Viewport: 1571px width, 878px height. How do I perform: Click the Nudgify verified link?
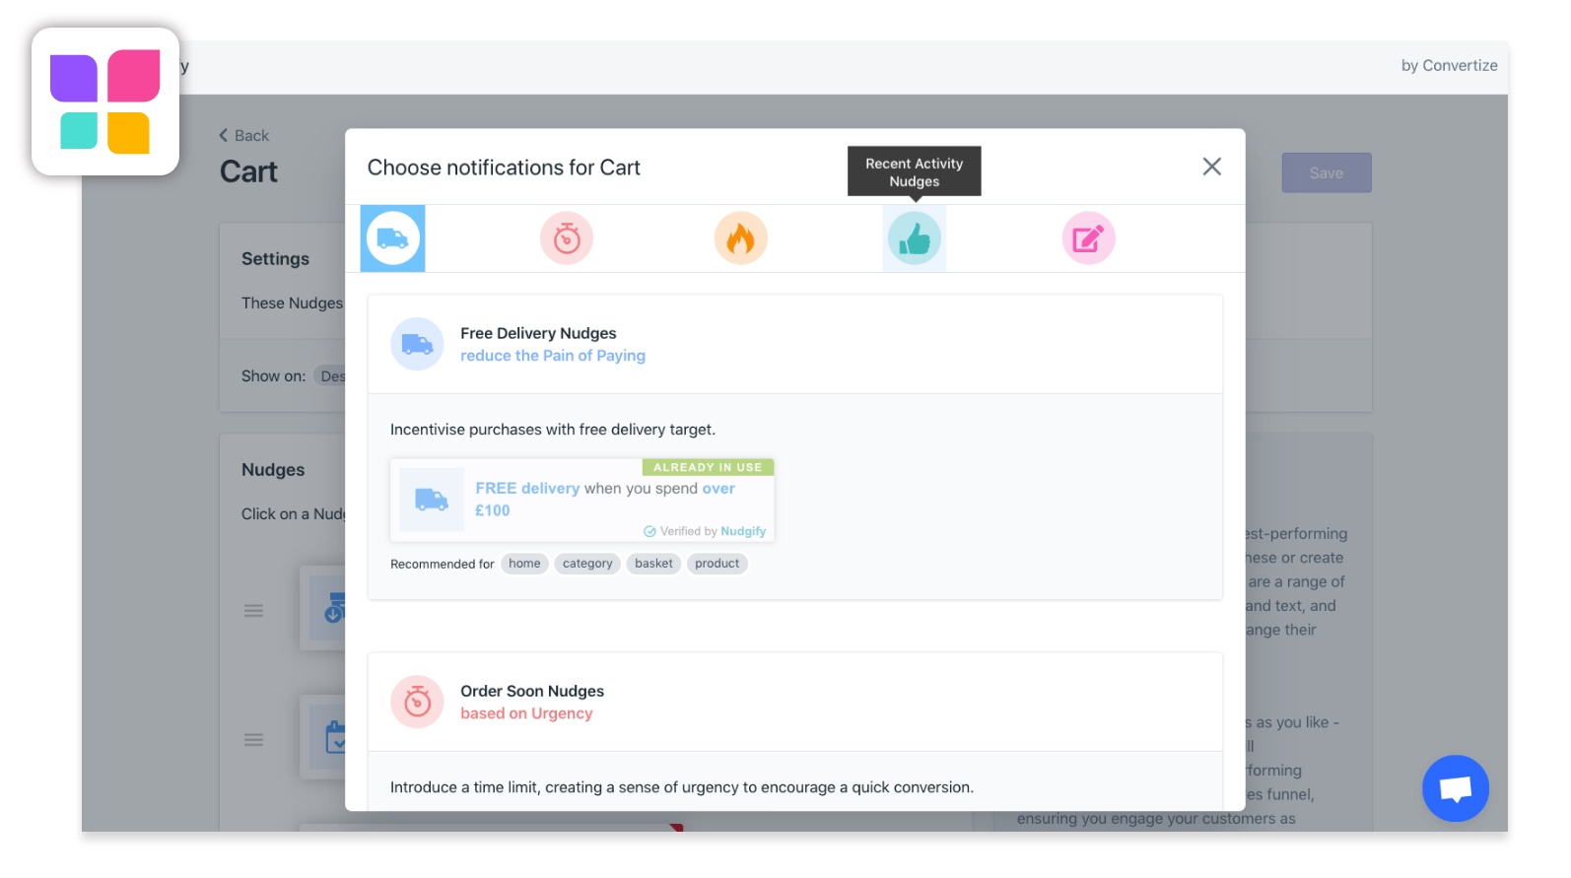(743, 531)
